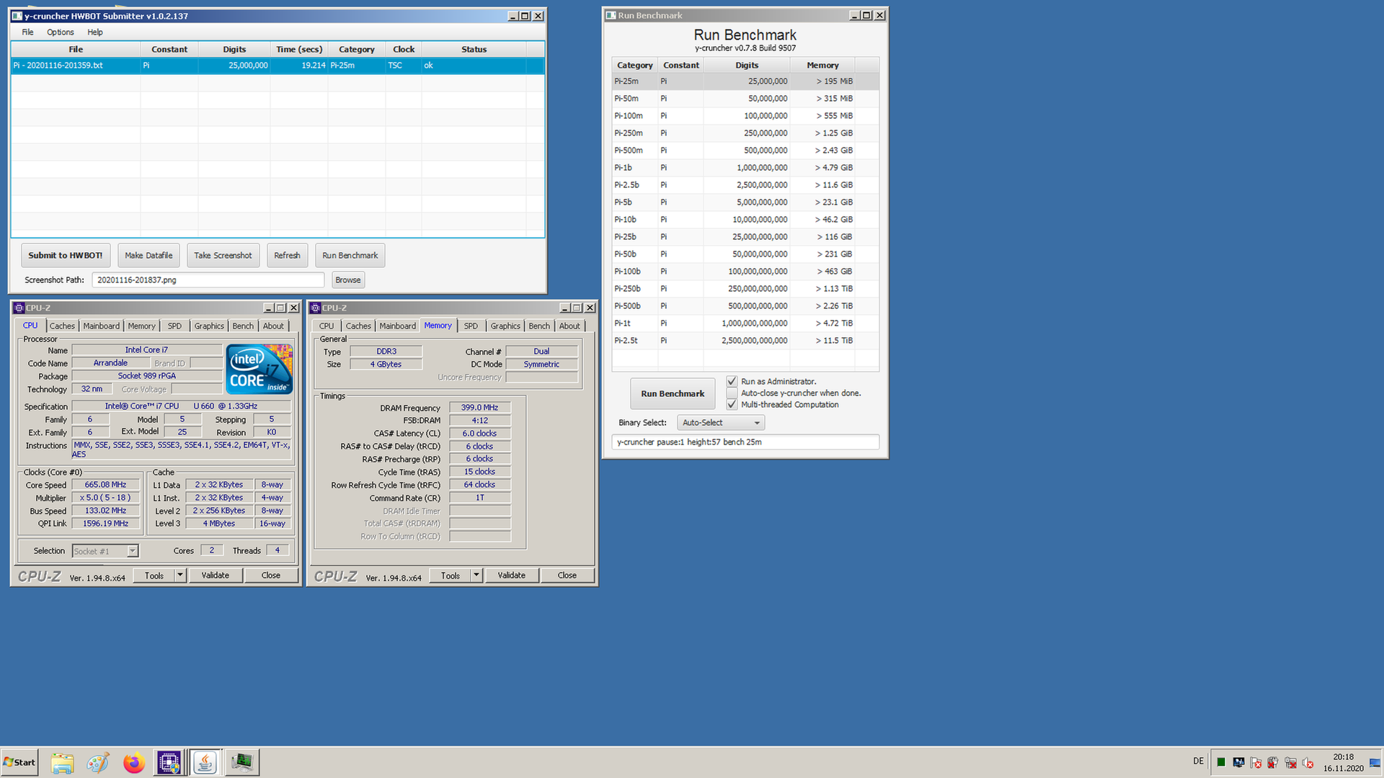Sort by Time (secs) column header

[x=299, y=50]
